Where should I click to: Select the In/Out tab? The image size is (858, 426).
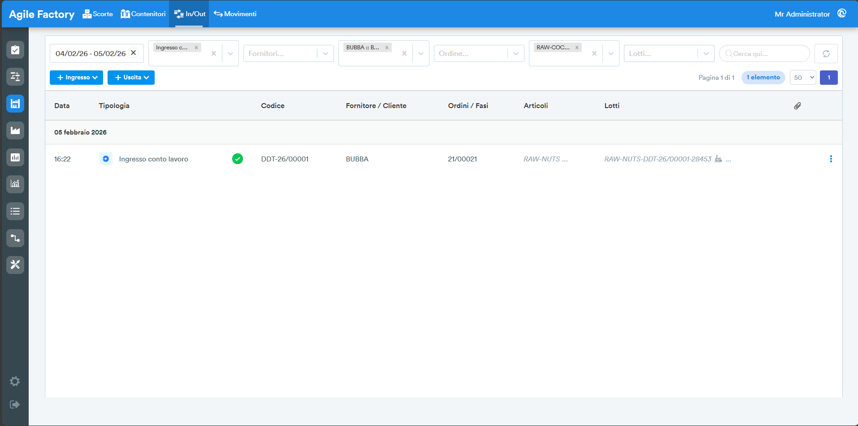tap(189, 14)
